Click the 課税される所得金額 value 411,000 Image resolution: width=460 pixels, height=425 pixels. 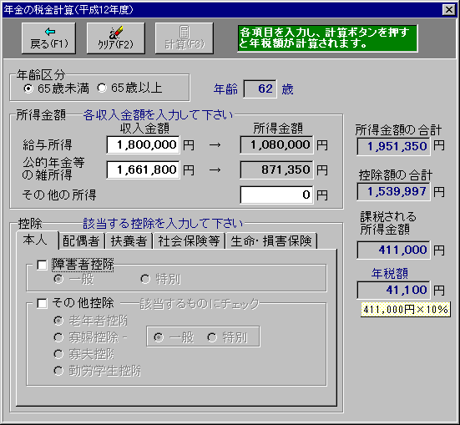tap(393, 250)
